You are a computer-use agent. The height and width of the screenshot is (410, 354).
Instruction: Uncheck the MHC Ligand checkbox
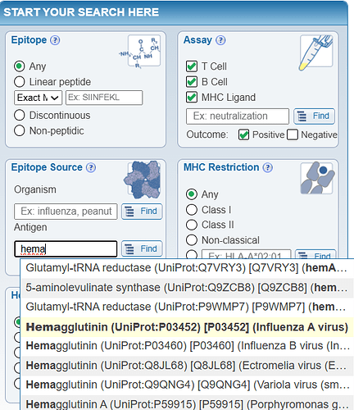(192, 98)
